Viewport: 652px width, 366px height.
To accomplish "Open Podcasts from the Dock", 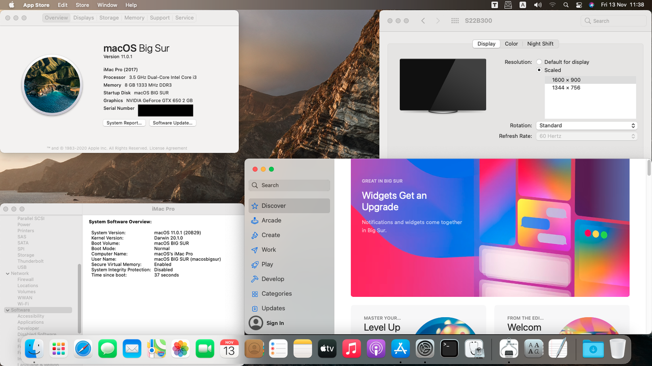I will tap(376, 349).
